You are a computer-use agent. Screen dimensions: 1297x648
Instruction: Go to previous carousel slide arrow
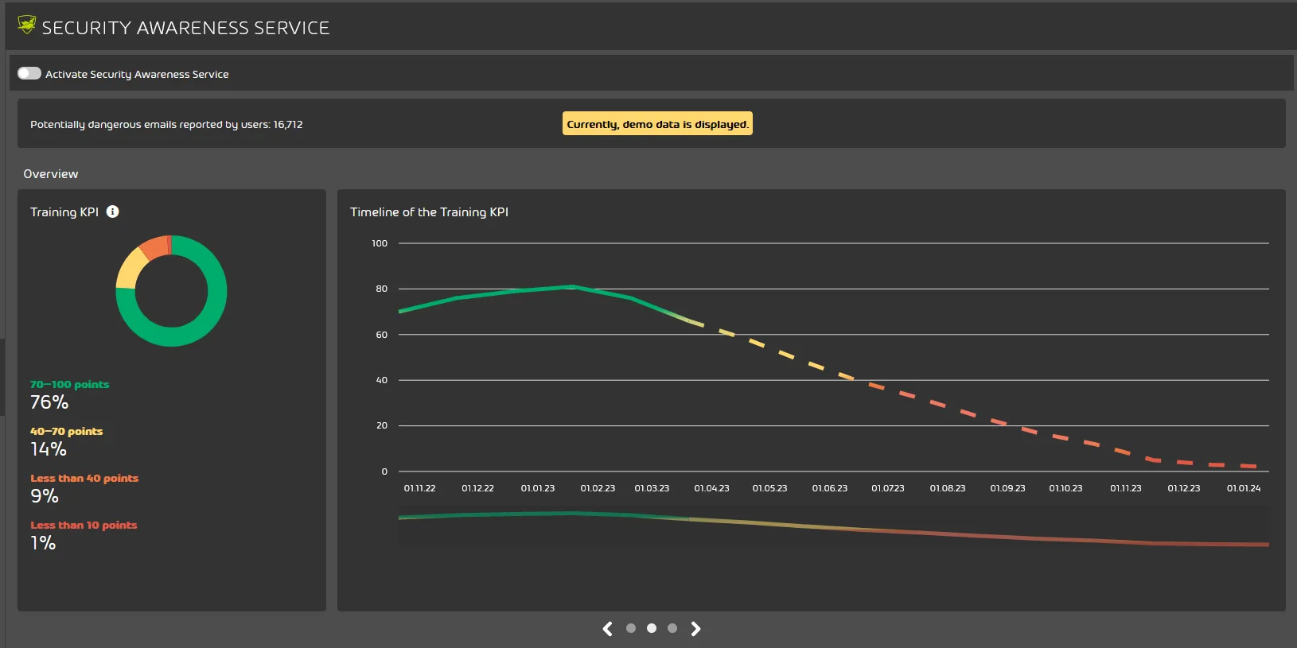pos(608,629)
